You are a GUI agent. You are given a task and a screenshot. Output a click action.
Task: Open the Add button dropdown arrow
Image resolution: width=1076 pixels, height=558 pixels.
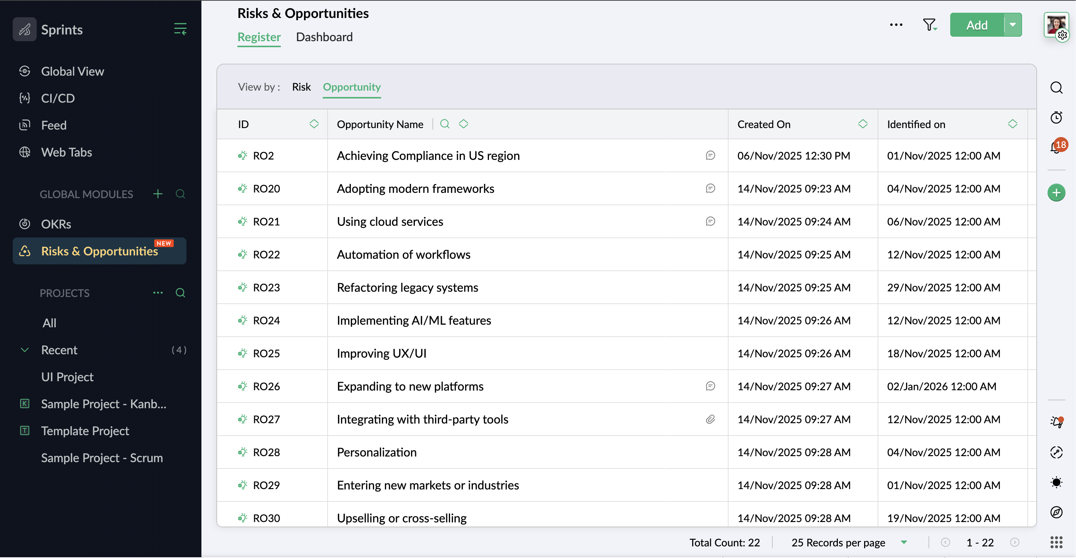click(x=1012, y=25)
